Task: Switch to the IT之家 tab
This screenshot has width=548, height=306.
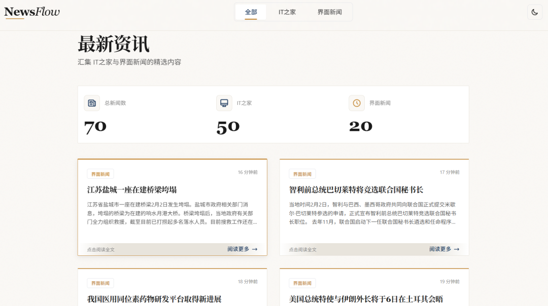Action: tap(287, 12)
